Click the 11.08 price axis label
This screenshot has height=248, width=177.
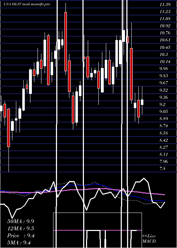(165, 19)
